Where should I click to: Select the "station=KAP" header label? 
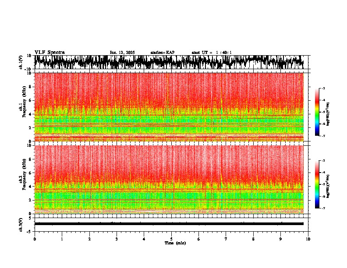click(x=163, y=53)
